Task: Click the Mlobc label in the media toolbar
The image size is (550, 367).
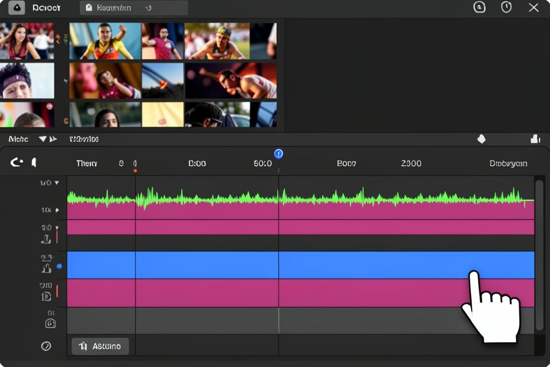Action: pos(18,139)
